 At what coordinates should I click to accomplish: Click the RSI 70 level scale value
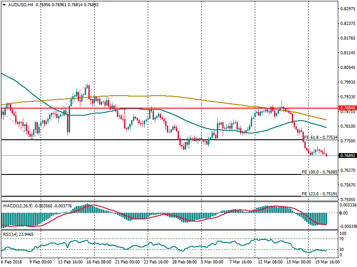point(342,239)
